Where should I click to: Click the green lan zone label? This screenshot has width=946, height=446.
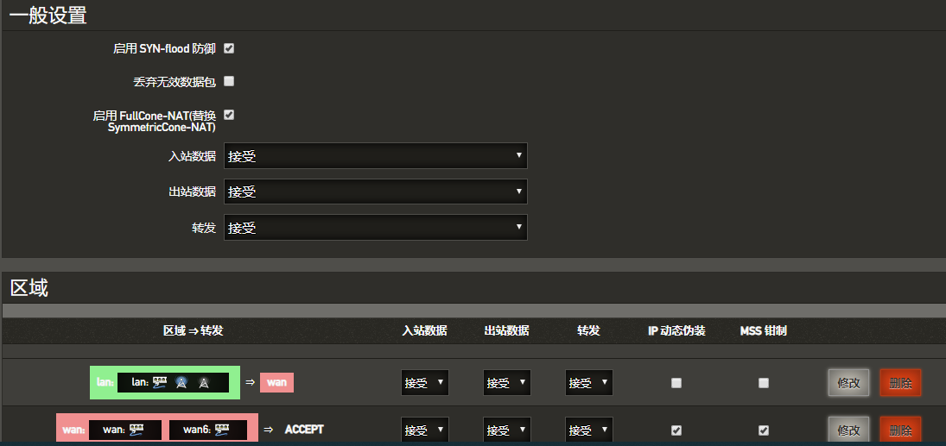[x=102, y=382]
